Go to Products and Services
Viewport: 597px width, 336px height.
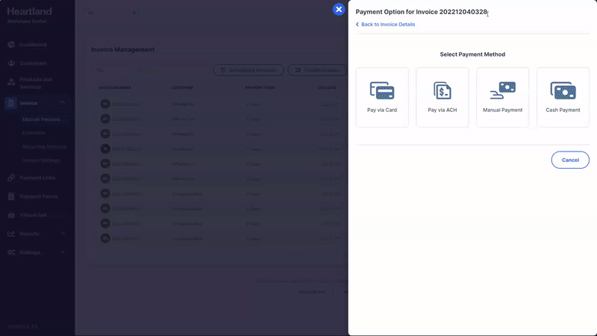click(x=37, y=83)
